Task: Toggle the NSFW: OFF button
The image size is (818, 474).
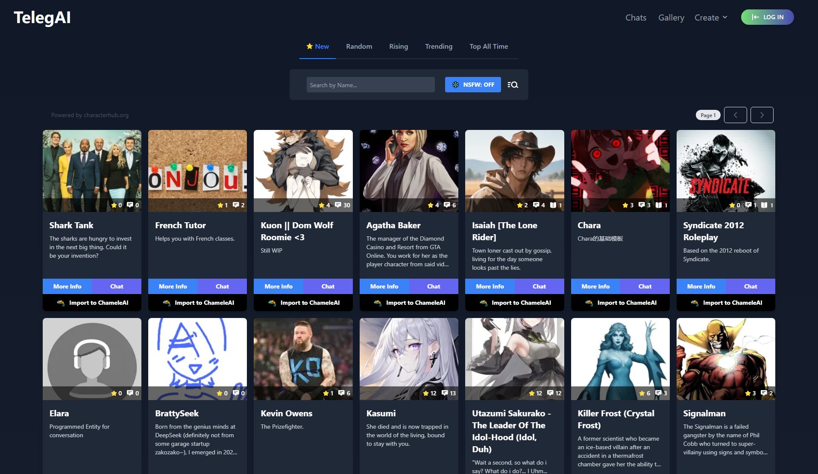Action: pos(473,85)
